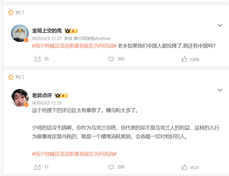Click repost icon on 老郭点评 post
229x176 pixels.
[x=37, y=167]
